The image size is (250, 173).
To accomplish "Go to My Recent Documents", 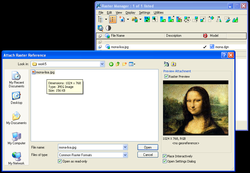I will (x=16, y=79).
